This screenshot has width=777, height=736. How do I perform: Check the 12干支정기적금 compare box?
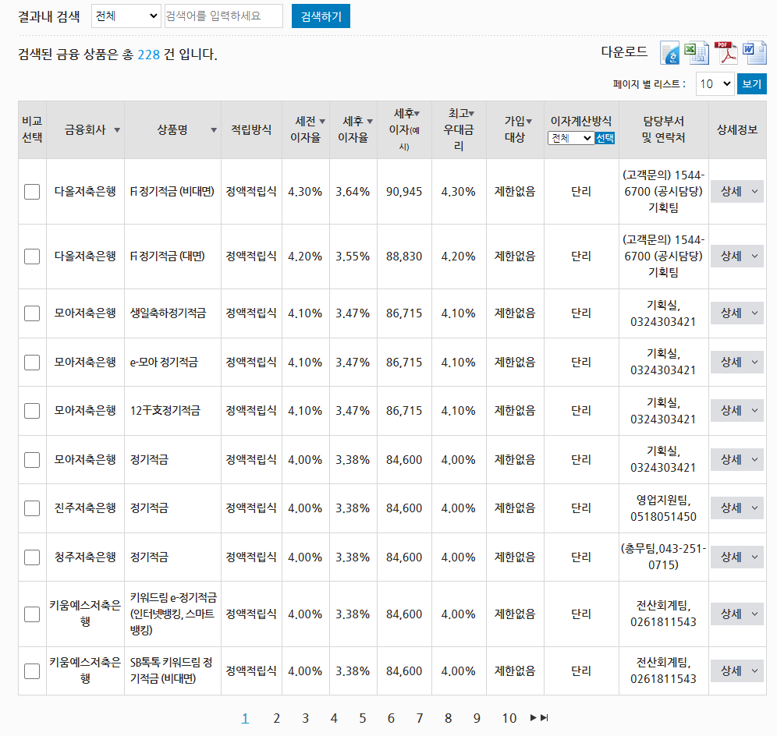pos(32,411)
